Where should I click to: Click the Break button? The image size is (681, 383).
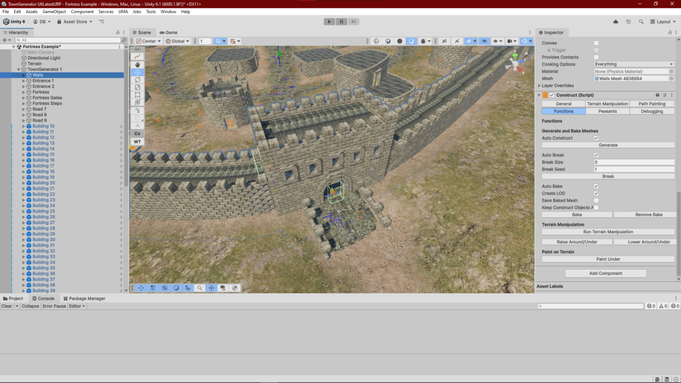click(x=608, y=176)
